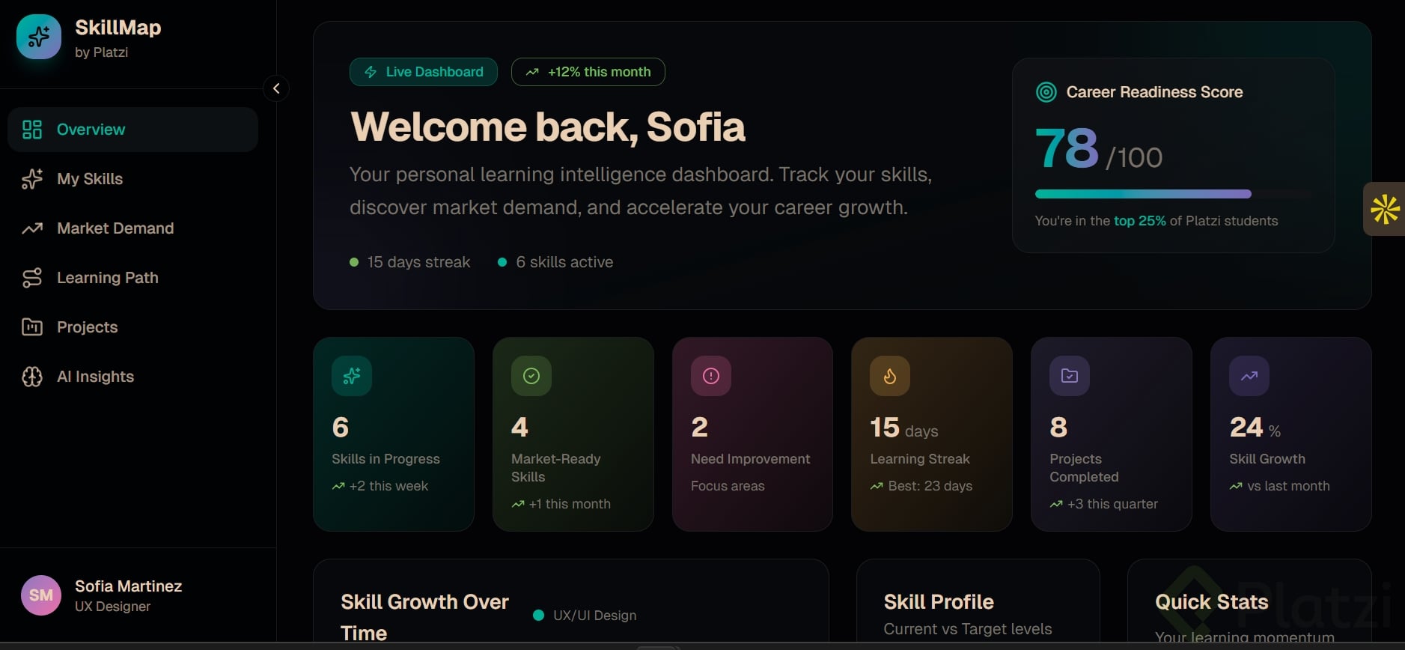1405x650 pixels.
Task: Toggle the UX/UI Design chart legend
Action: pyautogui.click(x=585, y=616)
